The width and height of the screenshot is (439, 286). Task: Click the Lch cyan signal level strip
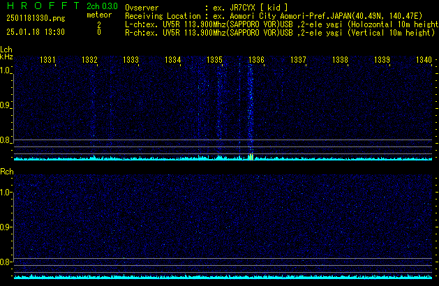[223, 158]
